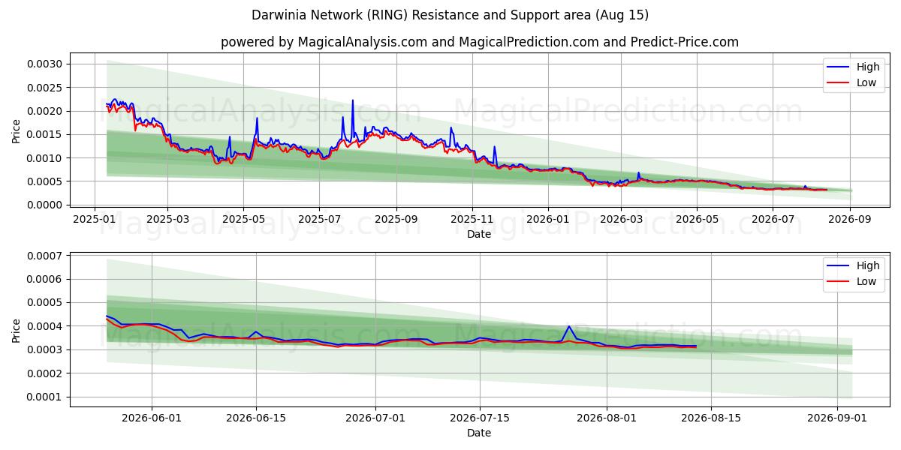
Task: Click 'Low' in the top chart legend
Action: 866,82
